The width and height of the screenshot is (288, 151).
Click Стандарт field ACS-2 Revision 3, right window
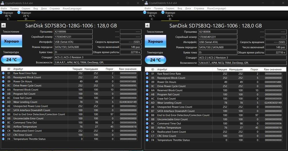coord(242,58)
